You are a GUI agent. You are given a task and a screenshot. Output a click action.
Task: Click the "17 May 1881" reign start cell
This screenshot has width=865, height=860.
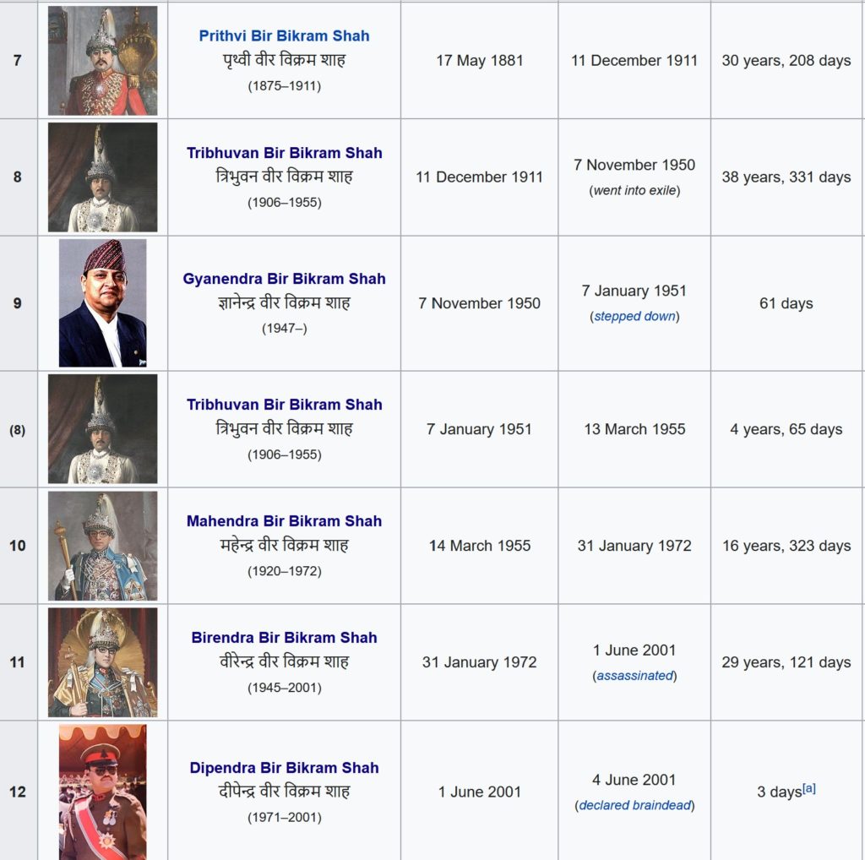coord(480,61)
